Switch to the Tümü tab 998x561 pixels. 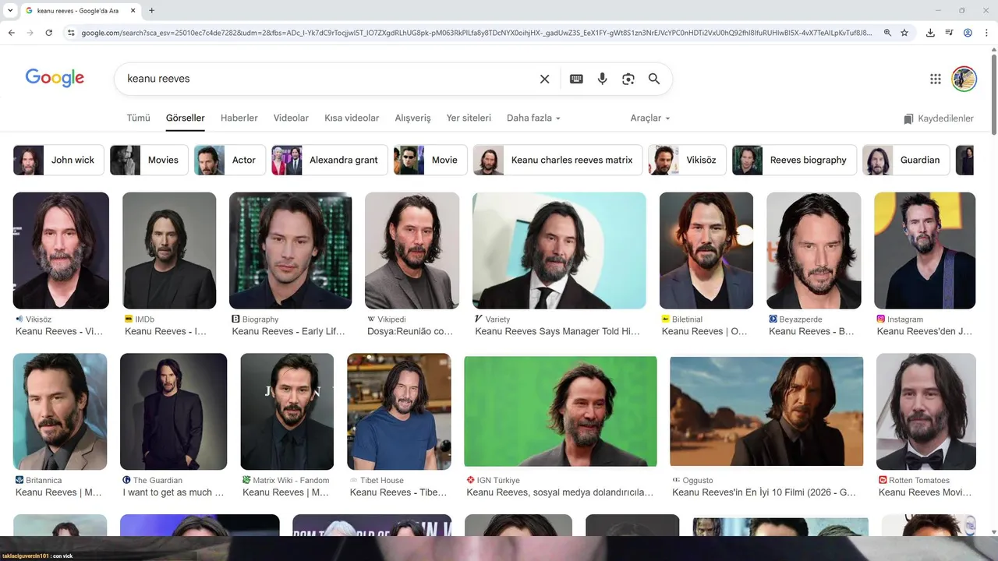[138, 118]
